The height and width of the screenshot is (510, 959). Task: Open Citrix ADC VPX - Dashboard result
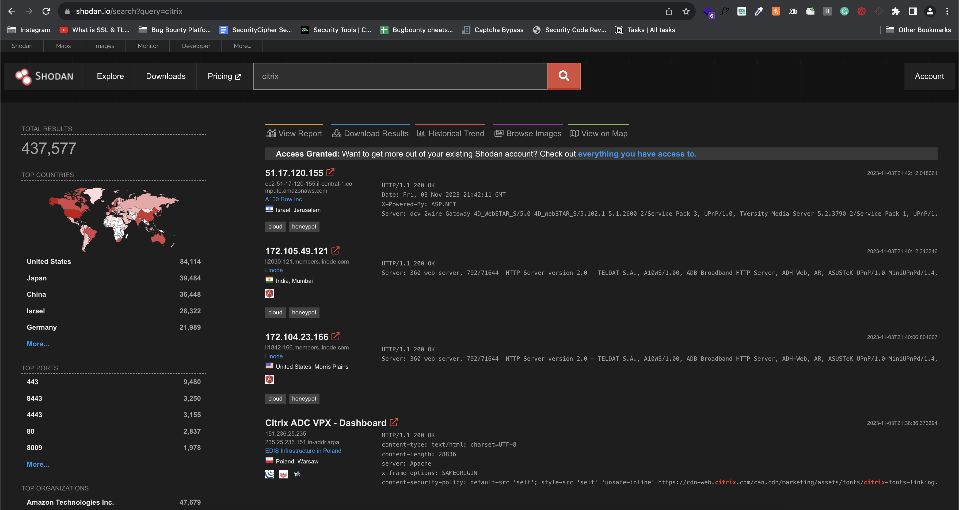pos(326,423)
